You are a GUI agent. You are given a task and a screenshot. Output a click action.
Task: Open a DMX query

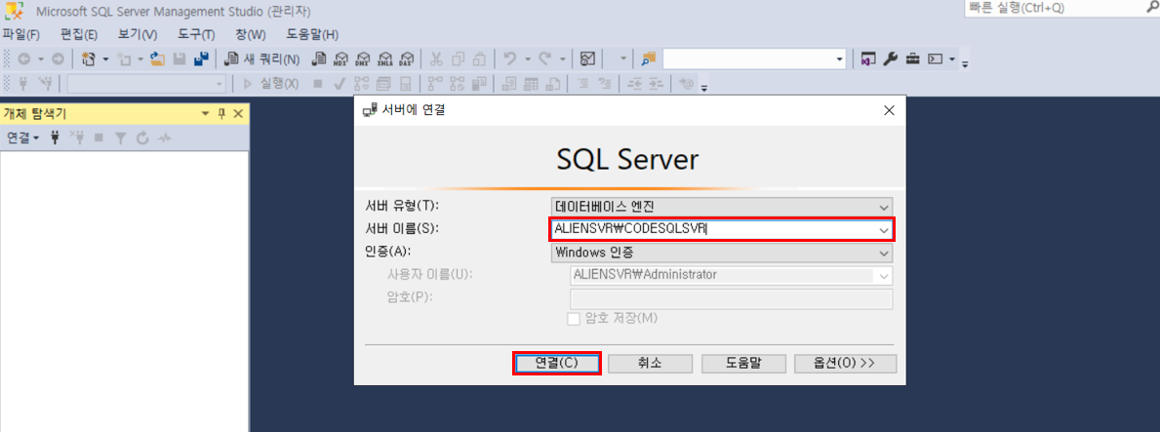[363, 59]
